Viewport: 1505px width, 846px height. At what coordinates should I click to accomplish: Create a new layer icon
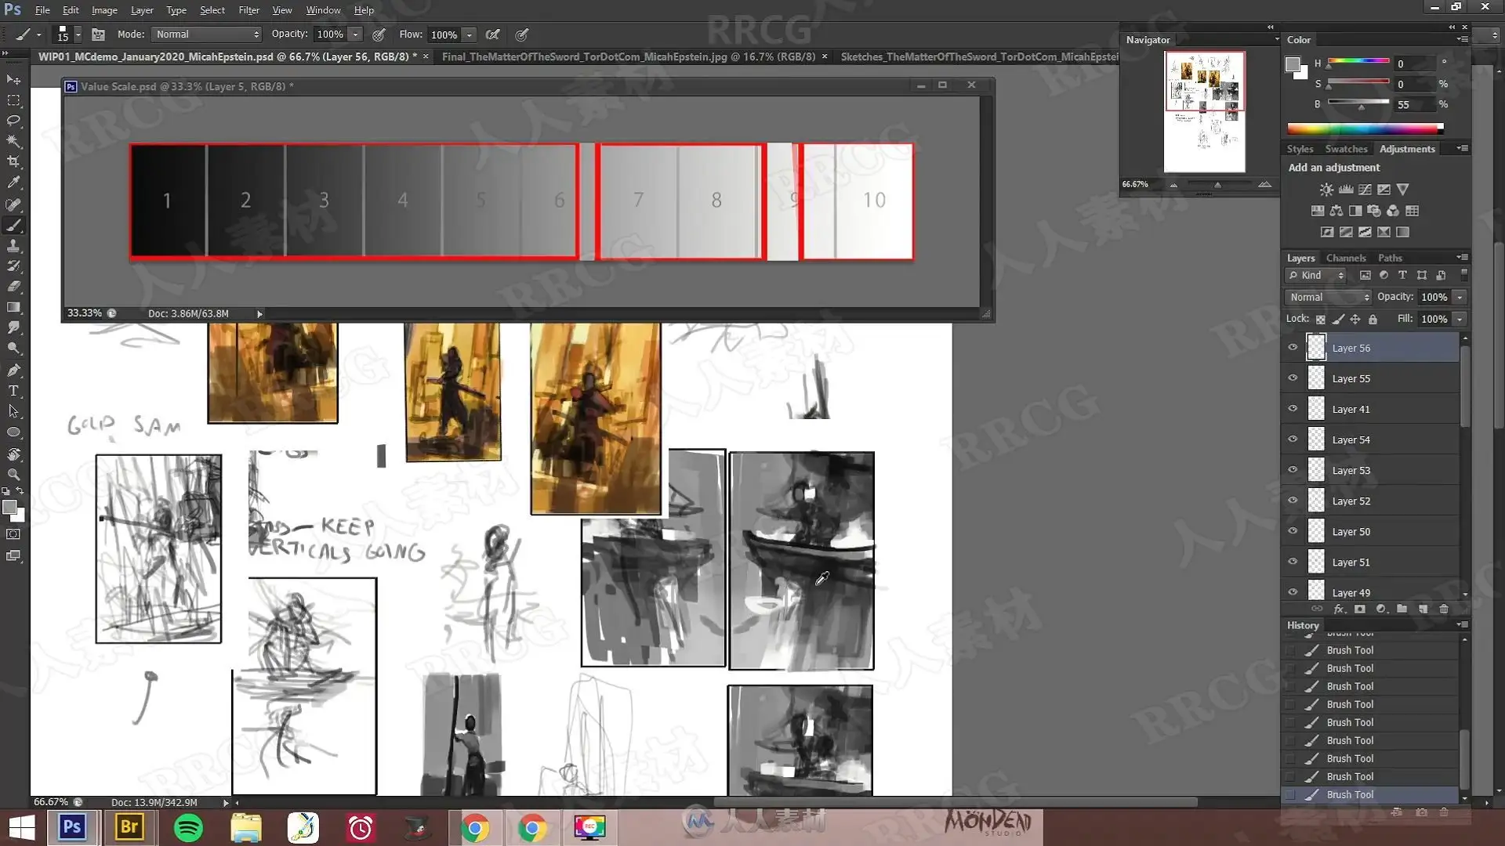1423,609
